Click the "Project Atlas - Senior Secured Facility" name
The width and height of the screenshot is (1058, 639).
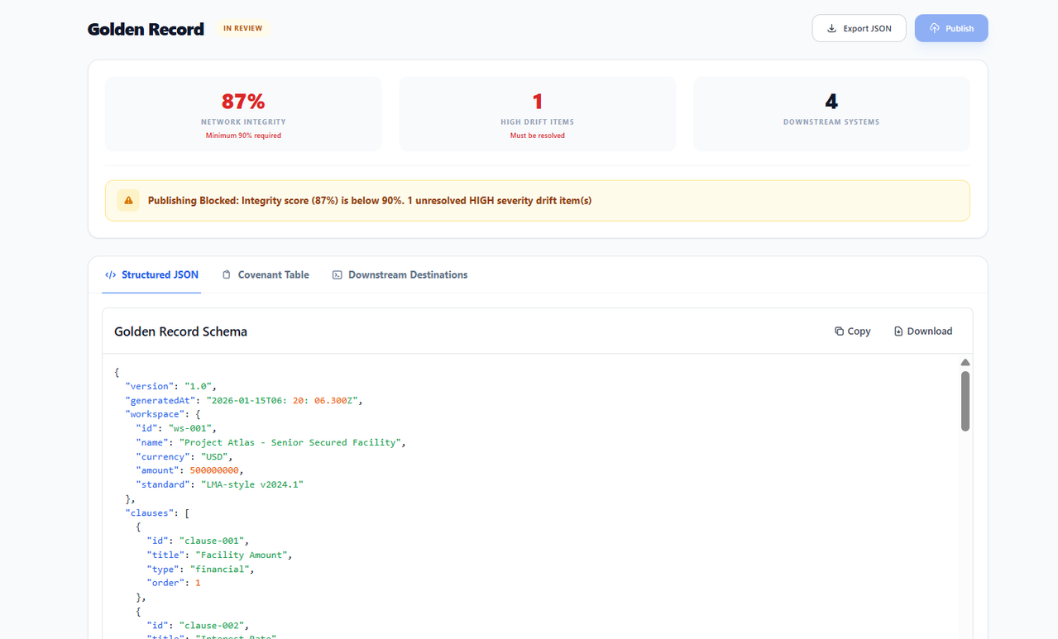pyautogui.click(x=292, y=442)
